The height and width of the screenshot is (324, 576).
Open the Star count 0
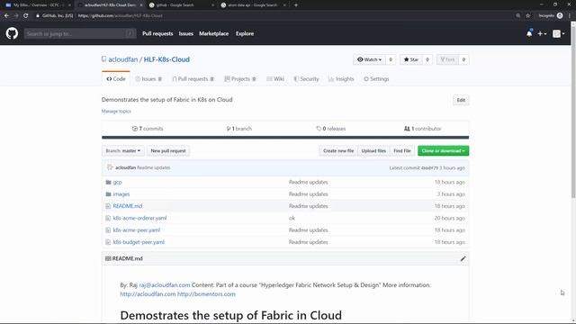[x=427, y=59]
